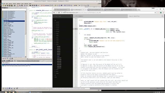Open the Help menu in Source Insight

pyautogui.click(x=30, y=4)
